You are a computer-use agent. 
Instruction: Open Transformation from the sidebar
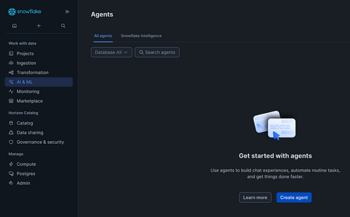click(32, 72)
